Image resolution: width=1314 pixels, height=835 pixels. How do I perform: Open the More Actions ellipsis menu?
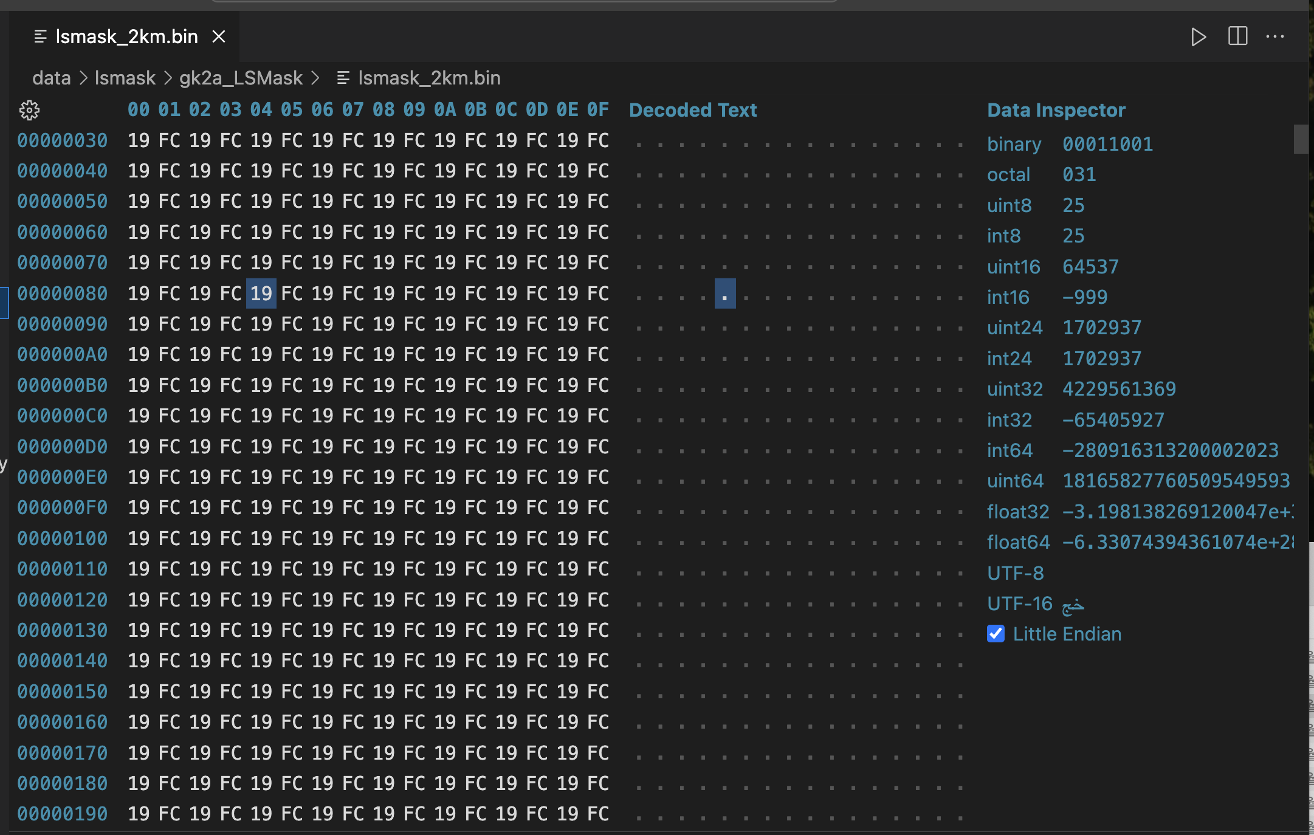[1274, 36]
